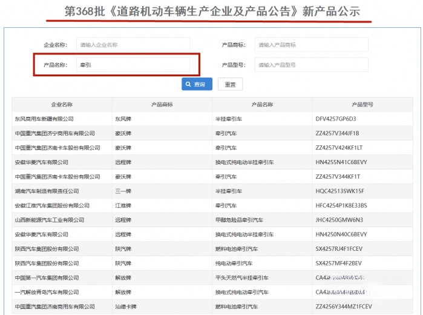Click the 企业名称 table column header

click(x=62, y=104)
